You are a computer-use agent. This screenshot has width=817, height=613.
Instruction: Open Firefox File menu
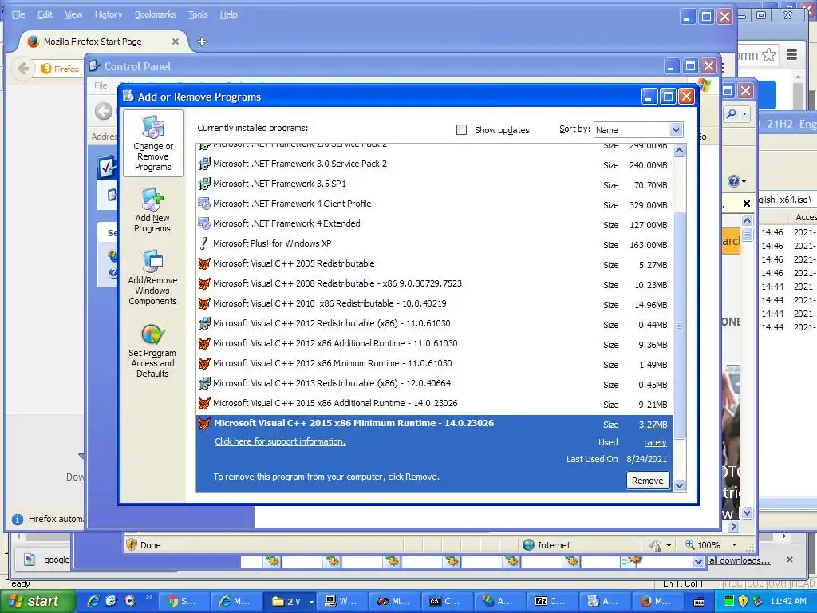pos(18,14)
